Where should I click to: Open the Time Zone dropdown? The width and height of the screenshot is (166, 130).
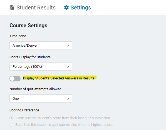[x=41, y=46]
